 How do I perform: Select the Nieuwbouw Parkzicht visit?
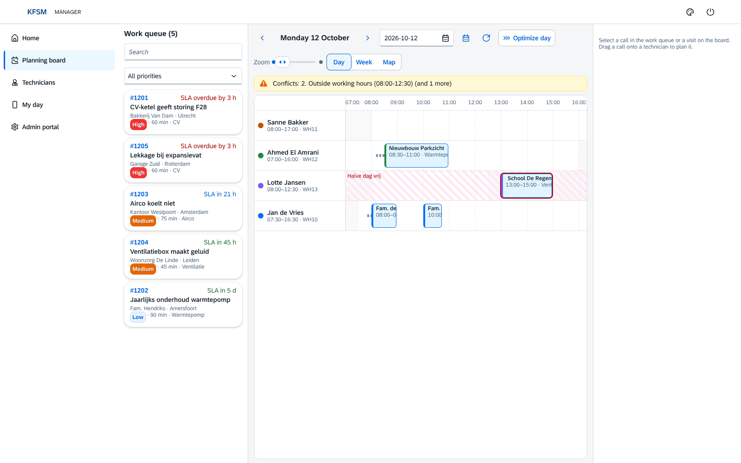pos(416,156)
